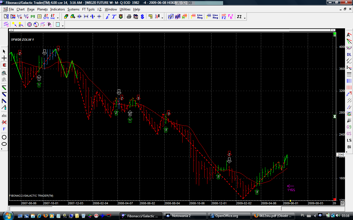This screenshot has height=220, width=353.
Task: Open the FT Tools menu
Action: coord(88,9)
